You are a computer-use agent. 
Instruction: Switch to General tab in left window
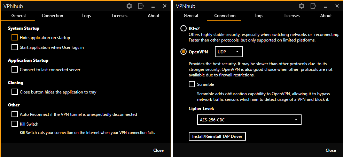point(18,16)
